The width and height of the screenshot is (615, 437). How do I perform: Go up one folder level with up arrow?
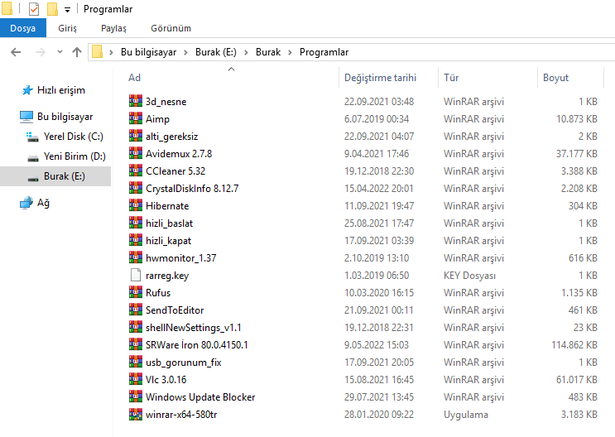[77, 52]
